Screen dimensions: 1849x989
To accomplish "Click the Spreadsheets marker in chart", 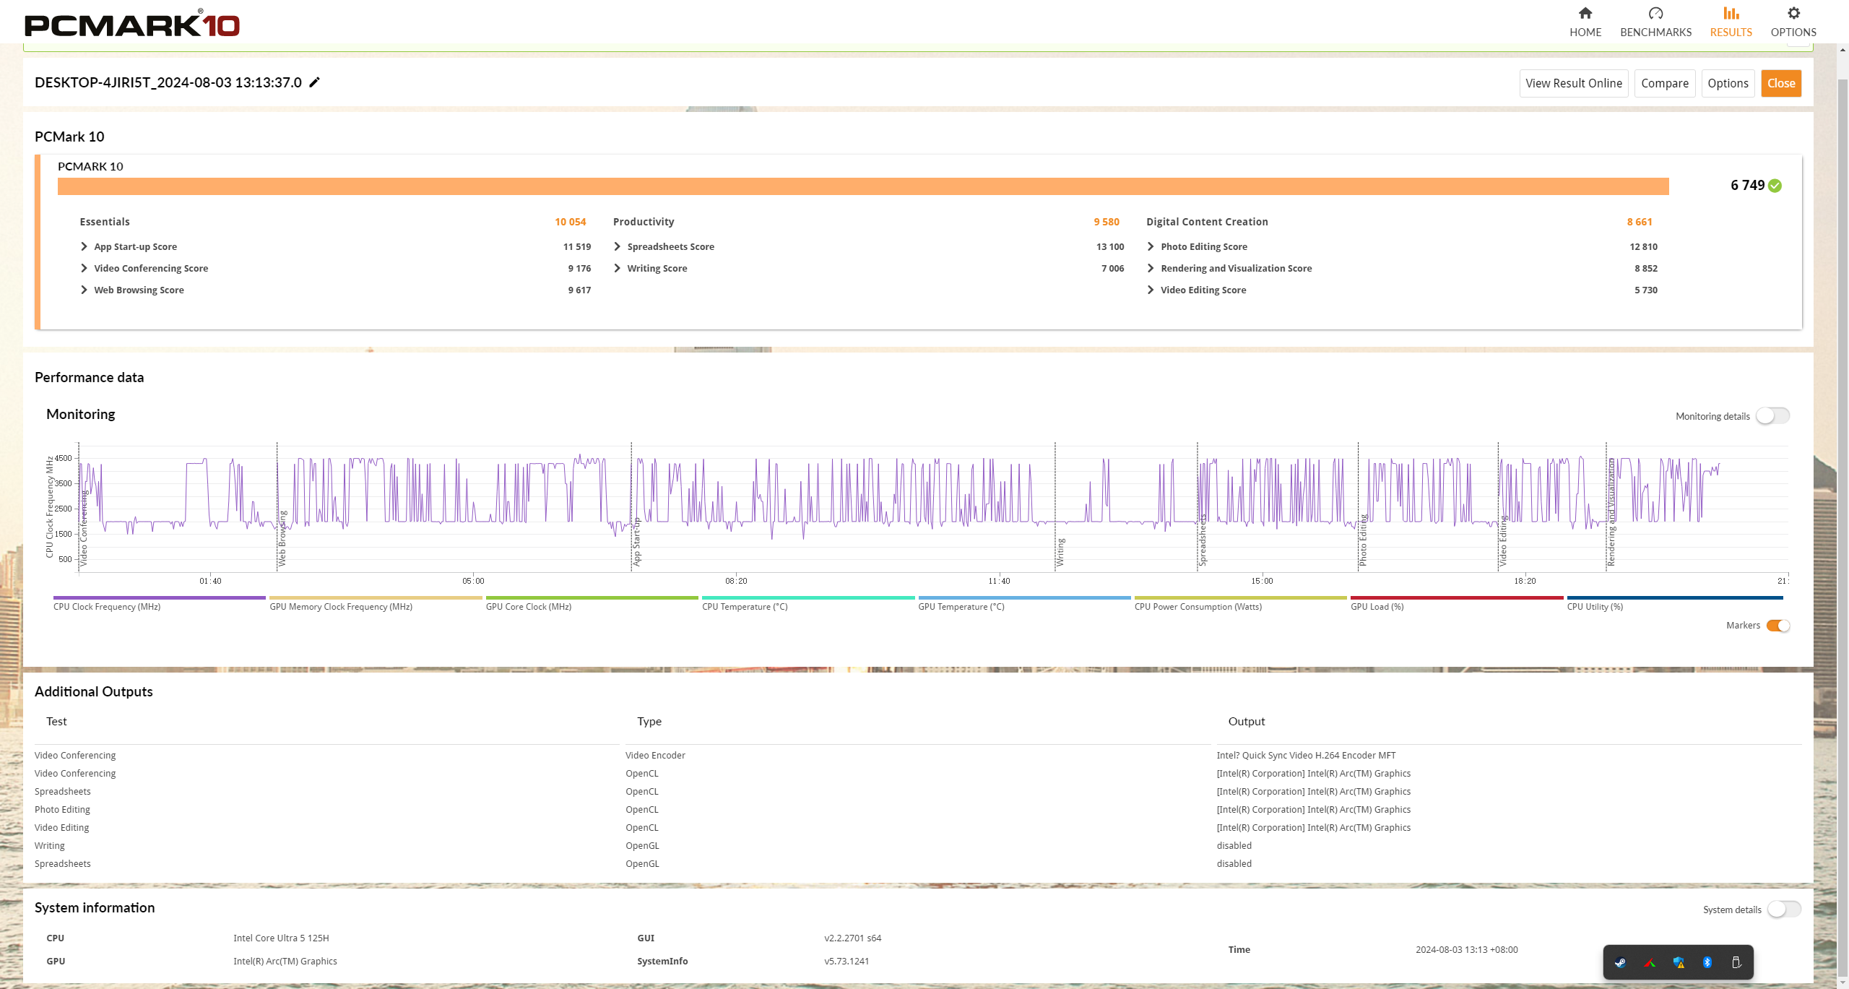I will tap(1203, 540).
